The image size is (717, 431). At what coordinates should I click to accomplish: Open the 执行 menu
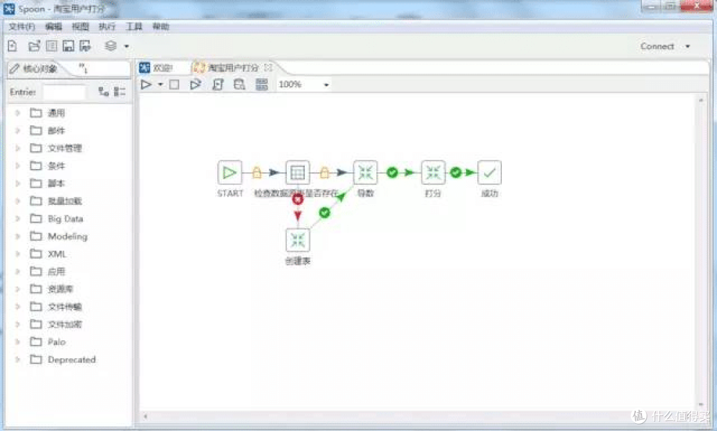[107, 27]
